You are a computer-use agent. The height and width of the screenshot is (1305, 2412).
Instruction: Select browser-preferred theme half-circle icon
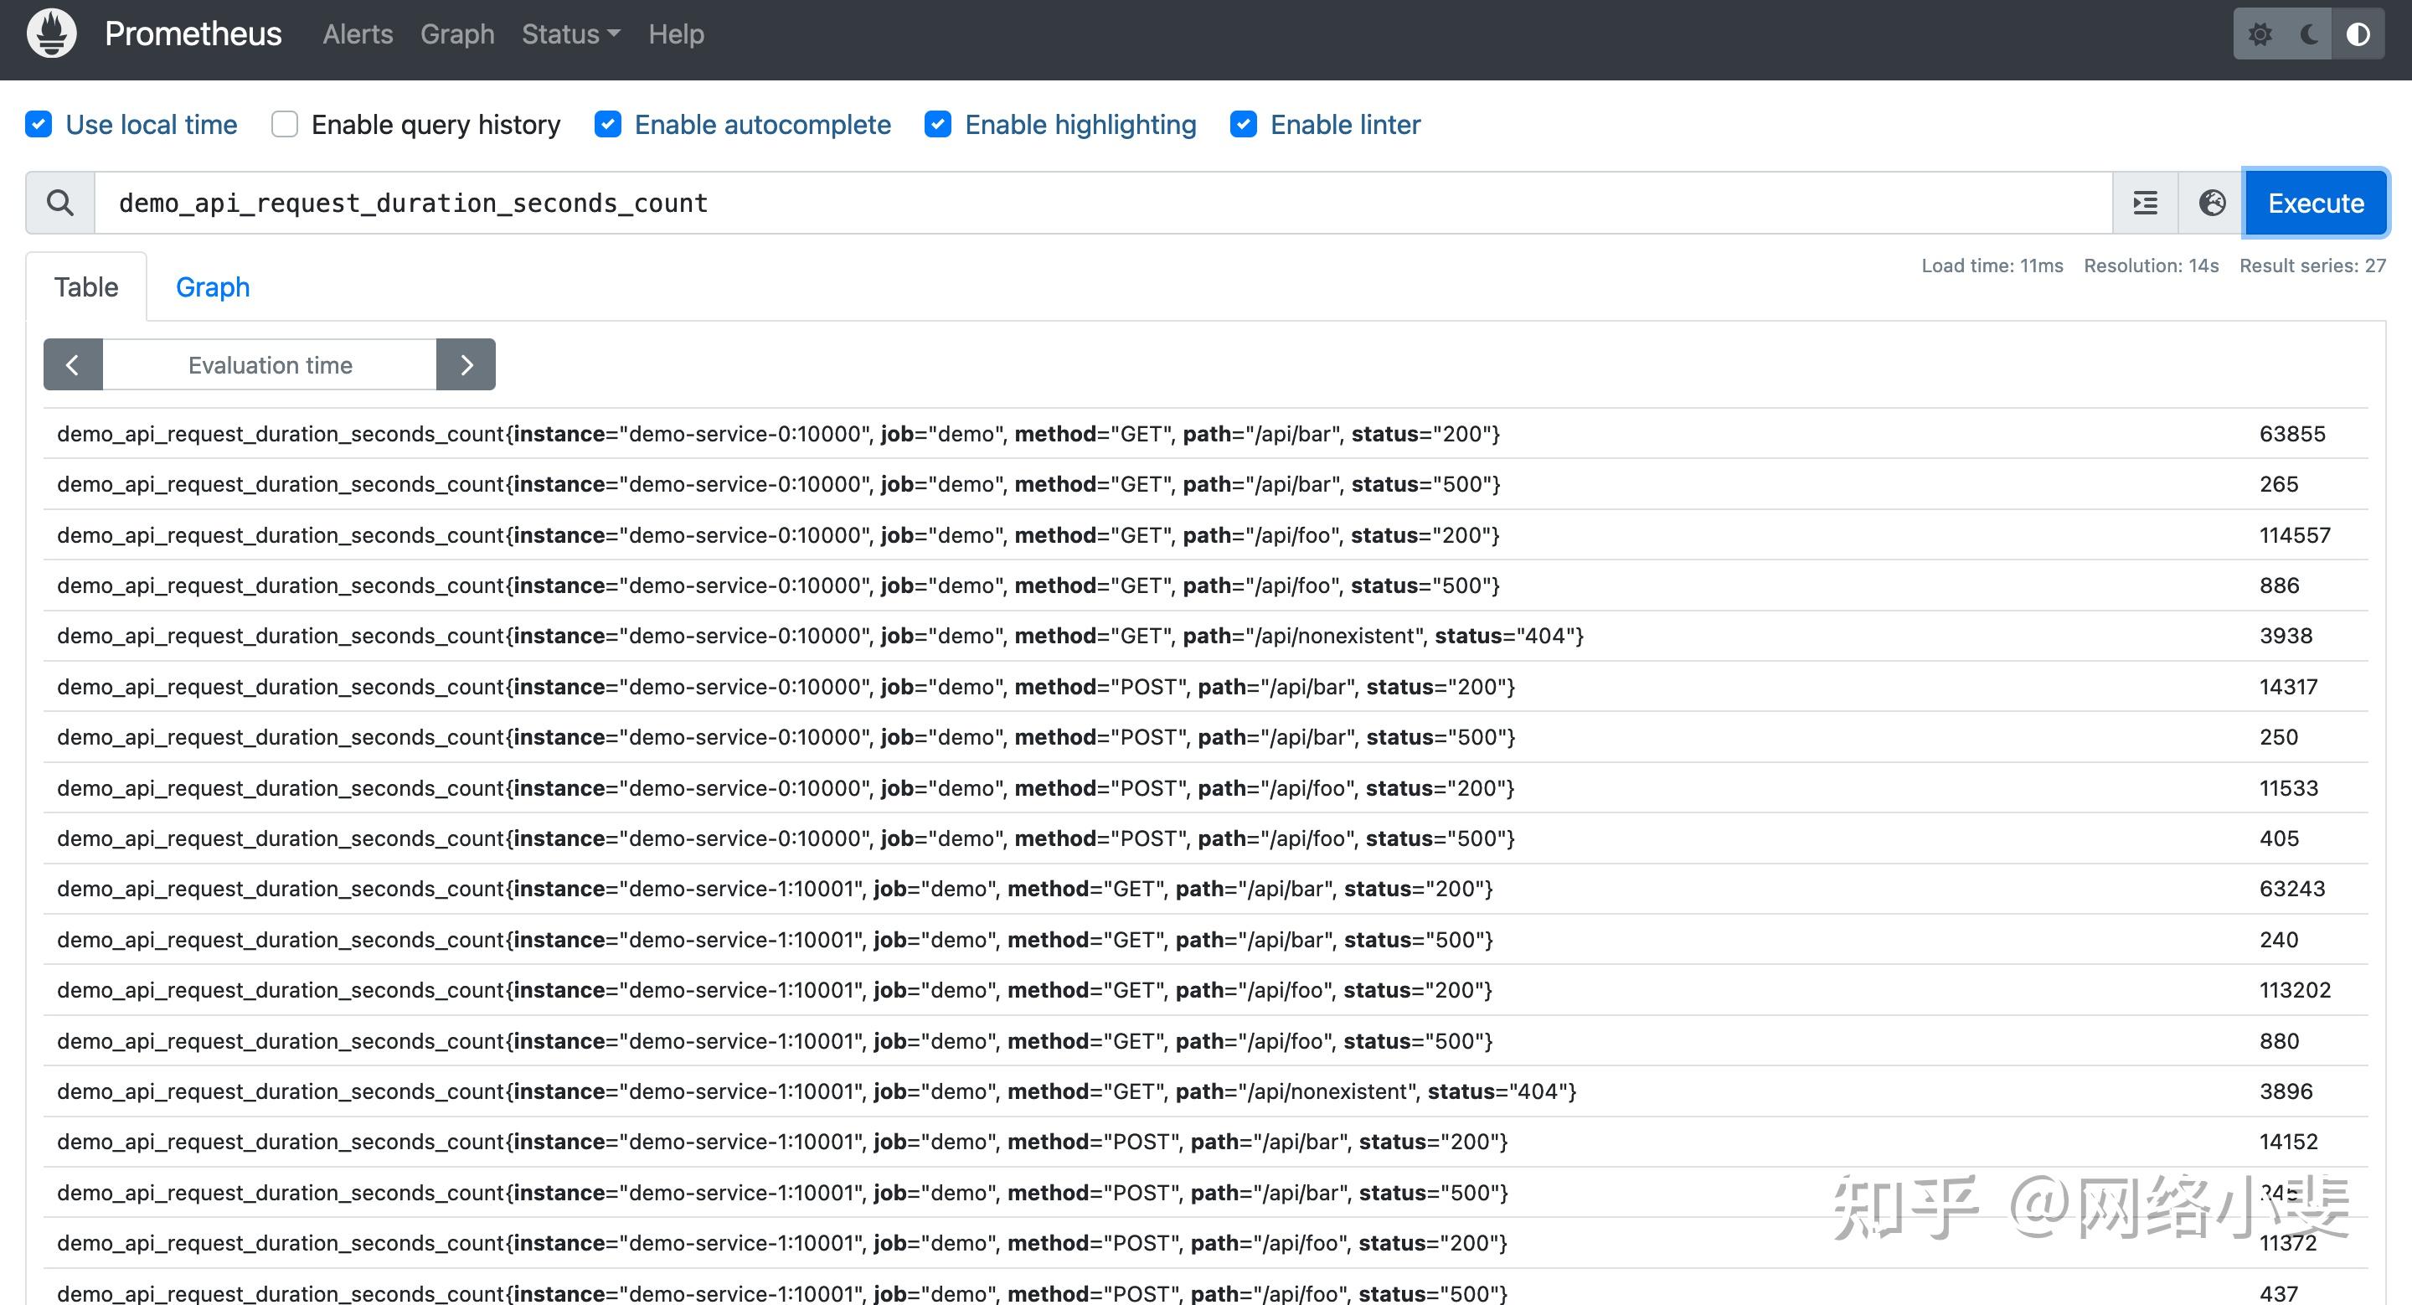pos(2358,34)
